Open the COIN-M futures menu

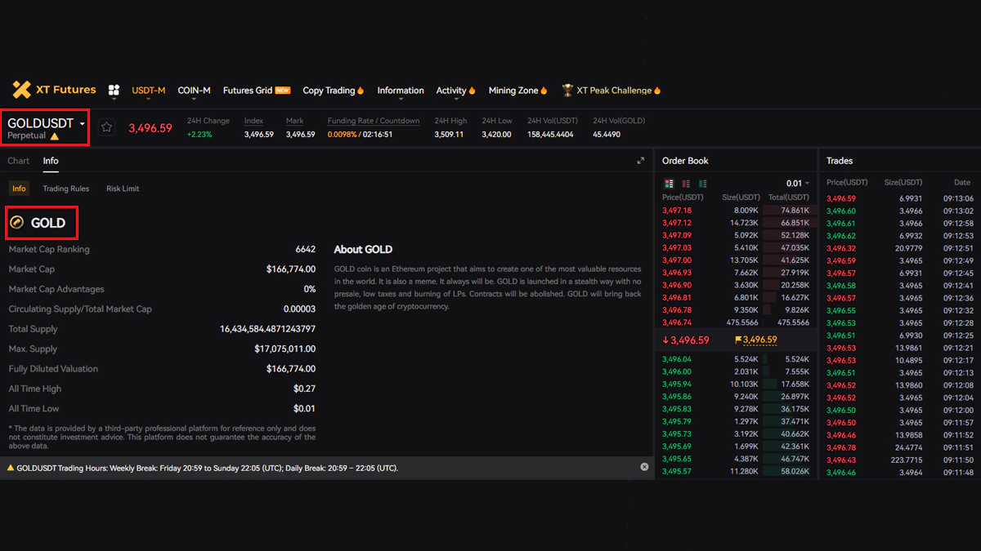pyautogui.click(x=195, y=91)
